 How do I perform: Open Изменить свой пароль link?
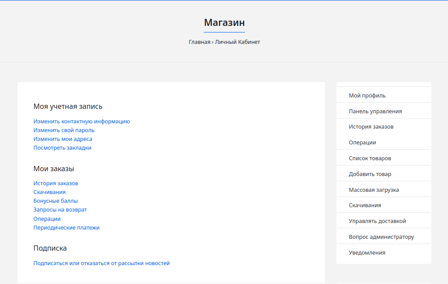pyautogui.click(x=64, y=130)
